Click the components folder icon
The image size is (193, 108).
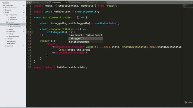point(7,15)
